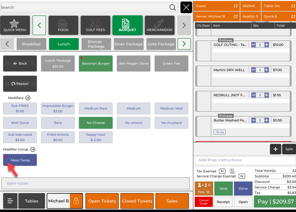Toggle the Tax Exempt N box
This screenshot has width=296, height=212.
pyautogui.click(x=222, y=171)
